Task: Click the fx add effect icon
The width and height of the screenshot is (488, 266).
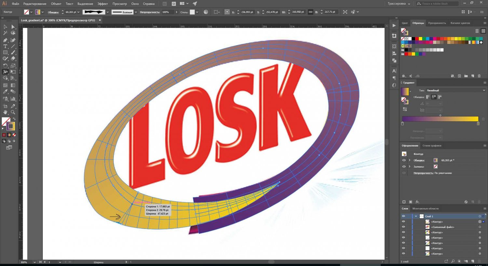Action: pyautogui.click(x=417, y=202)
